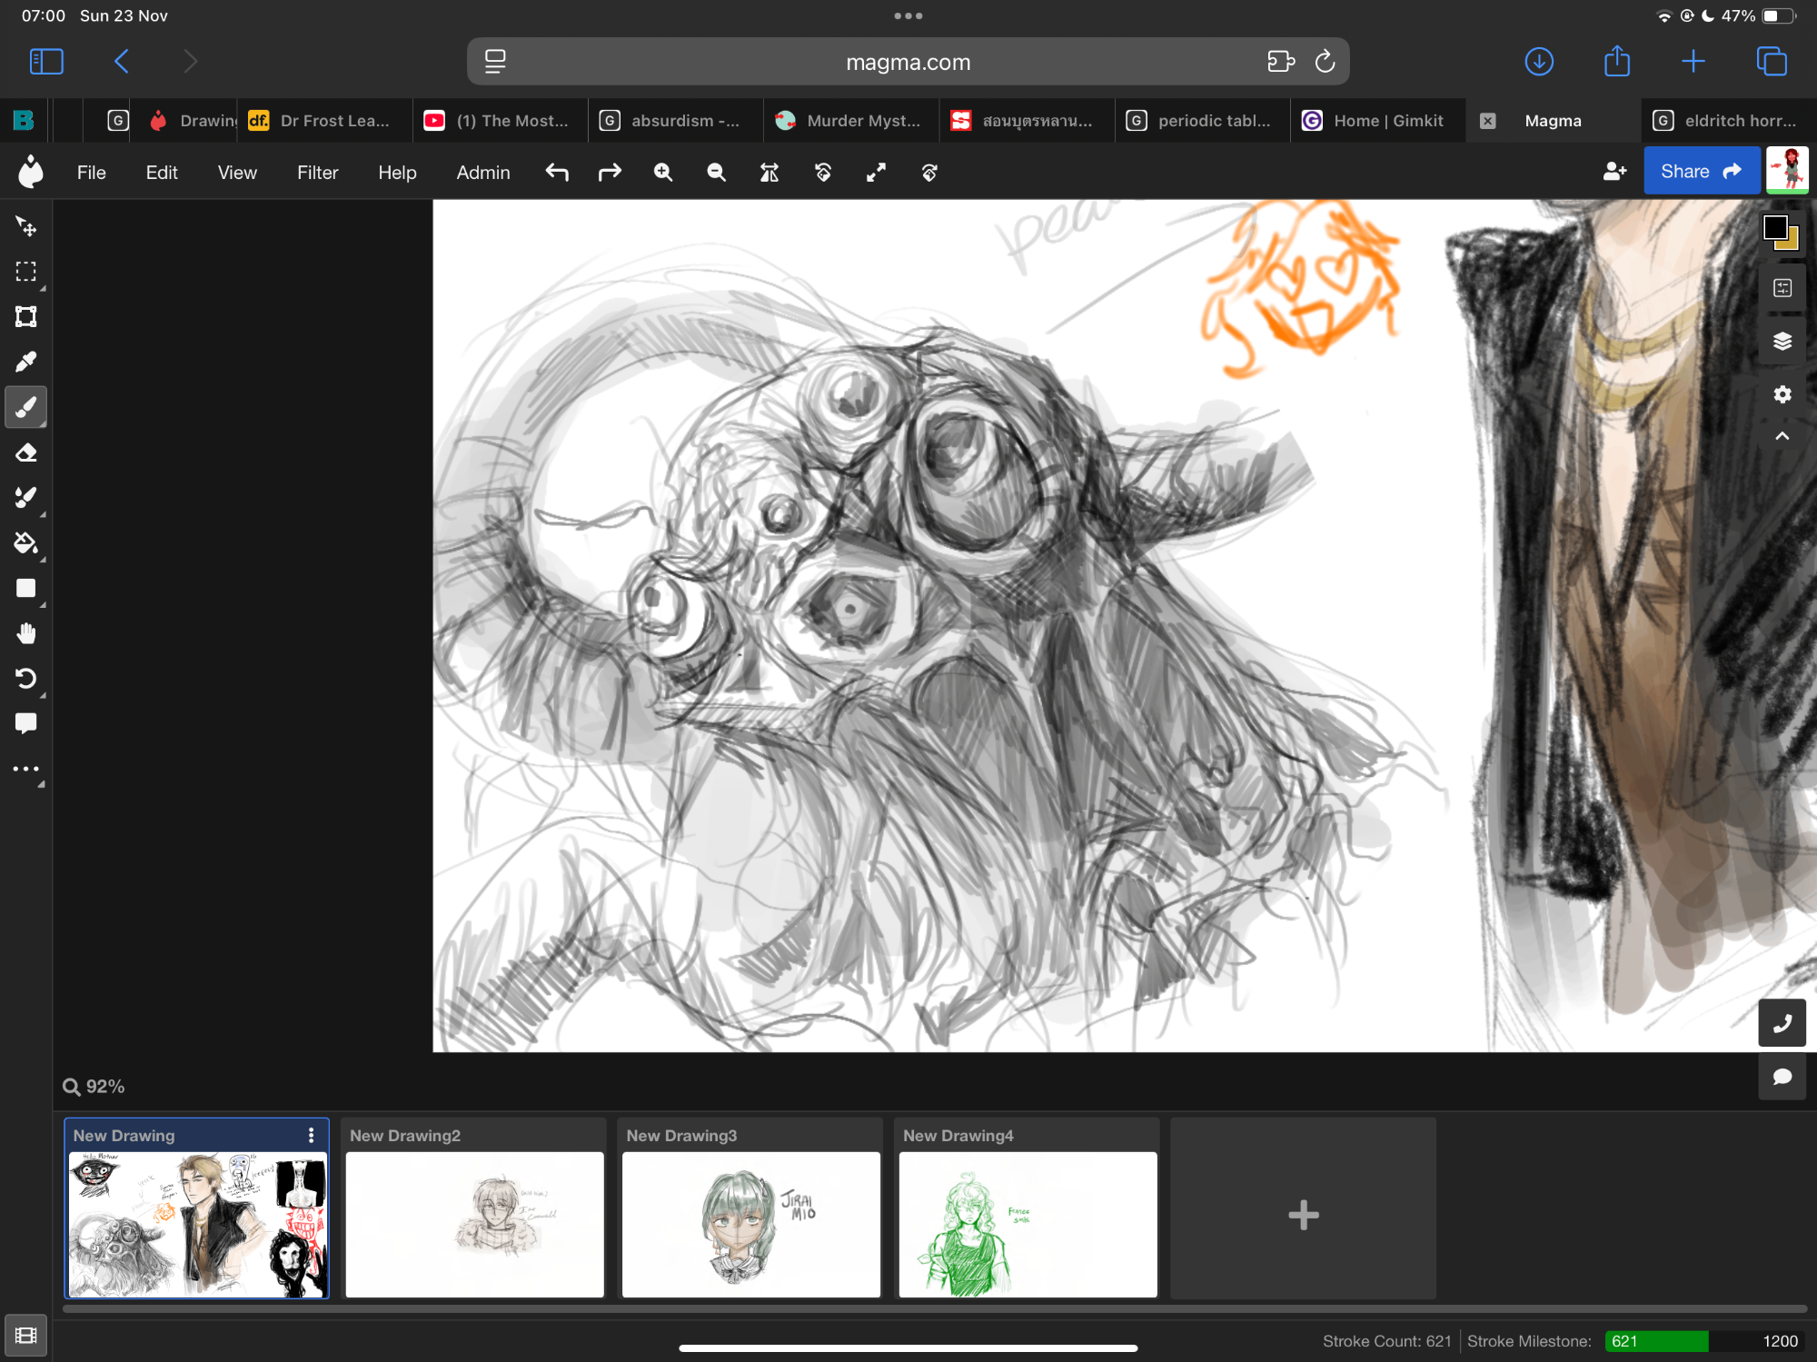Viewport: 1817px width, 1362px height.
Task: Click the black foreground color swatch
Action: 1775,227
